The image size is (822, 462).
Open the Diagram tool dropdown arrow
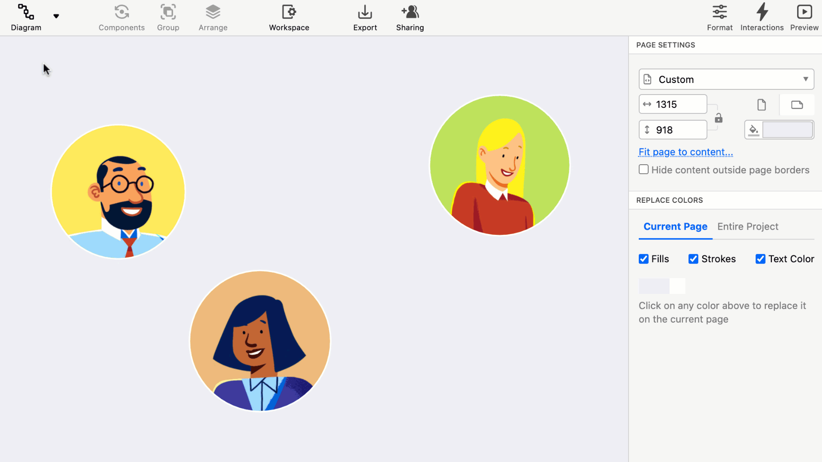pyautogui.click(x=56, y=16)
